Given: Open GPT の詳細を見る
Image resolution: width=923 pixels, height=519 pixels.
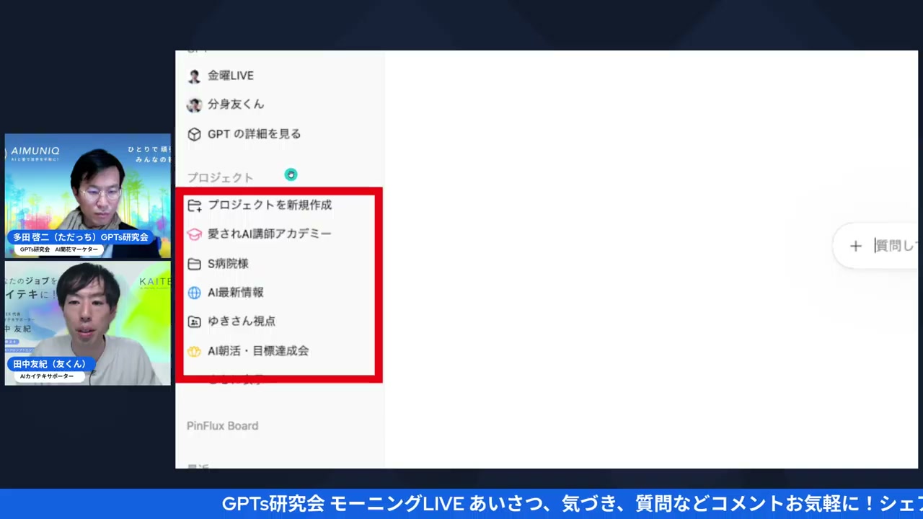Looking at the screenshot, I should click(x=254, y=134).
